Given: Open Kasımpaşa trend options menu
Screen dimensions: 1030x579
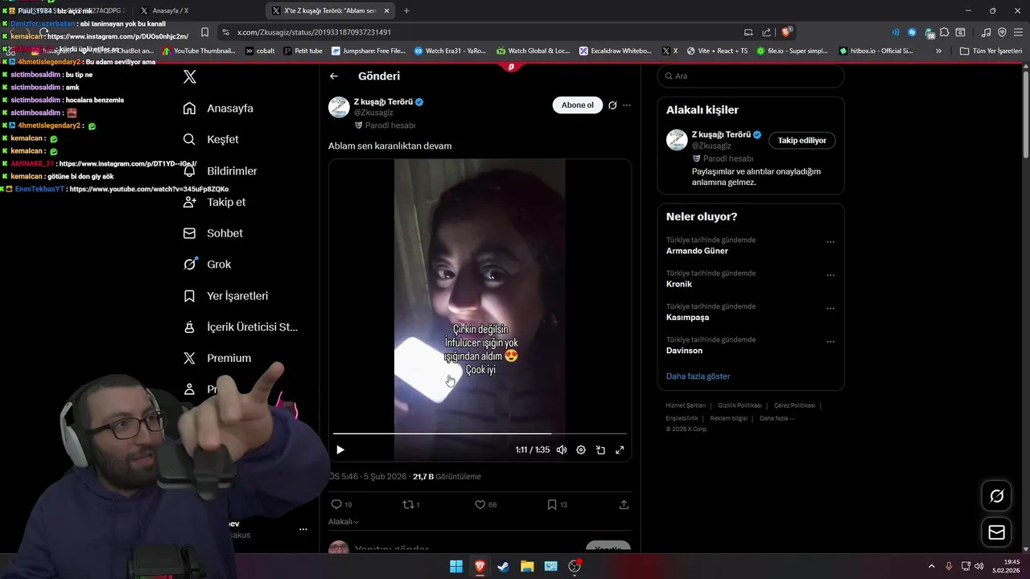Looking at the screenshot, I should coord(830,309).
